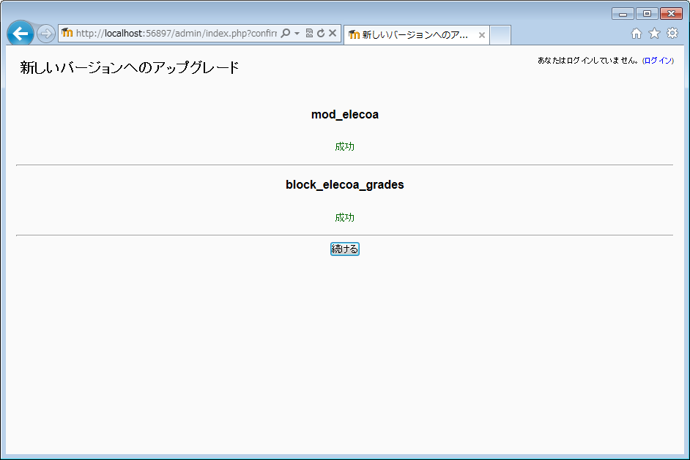Screen dimensions: 690x460
Task: Click the ログイン link
Action: point(657,61)
